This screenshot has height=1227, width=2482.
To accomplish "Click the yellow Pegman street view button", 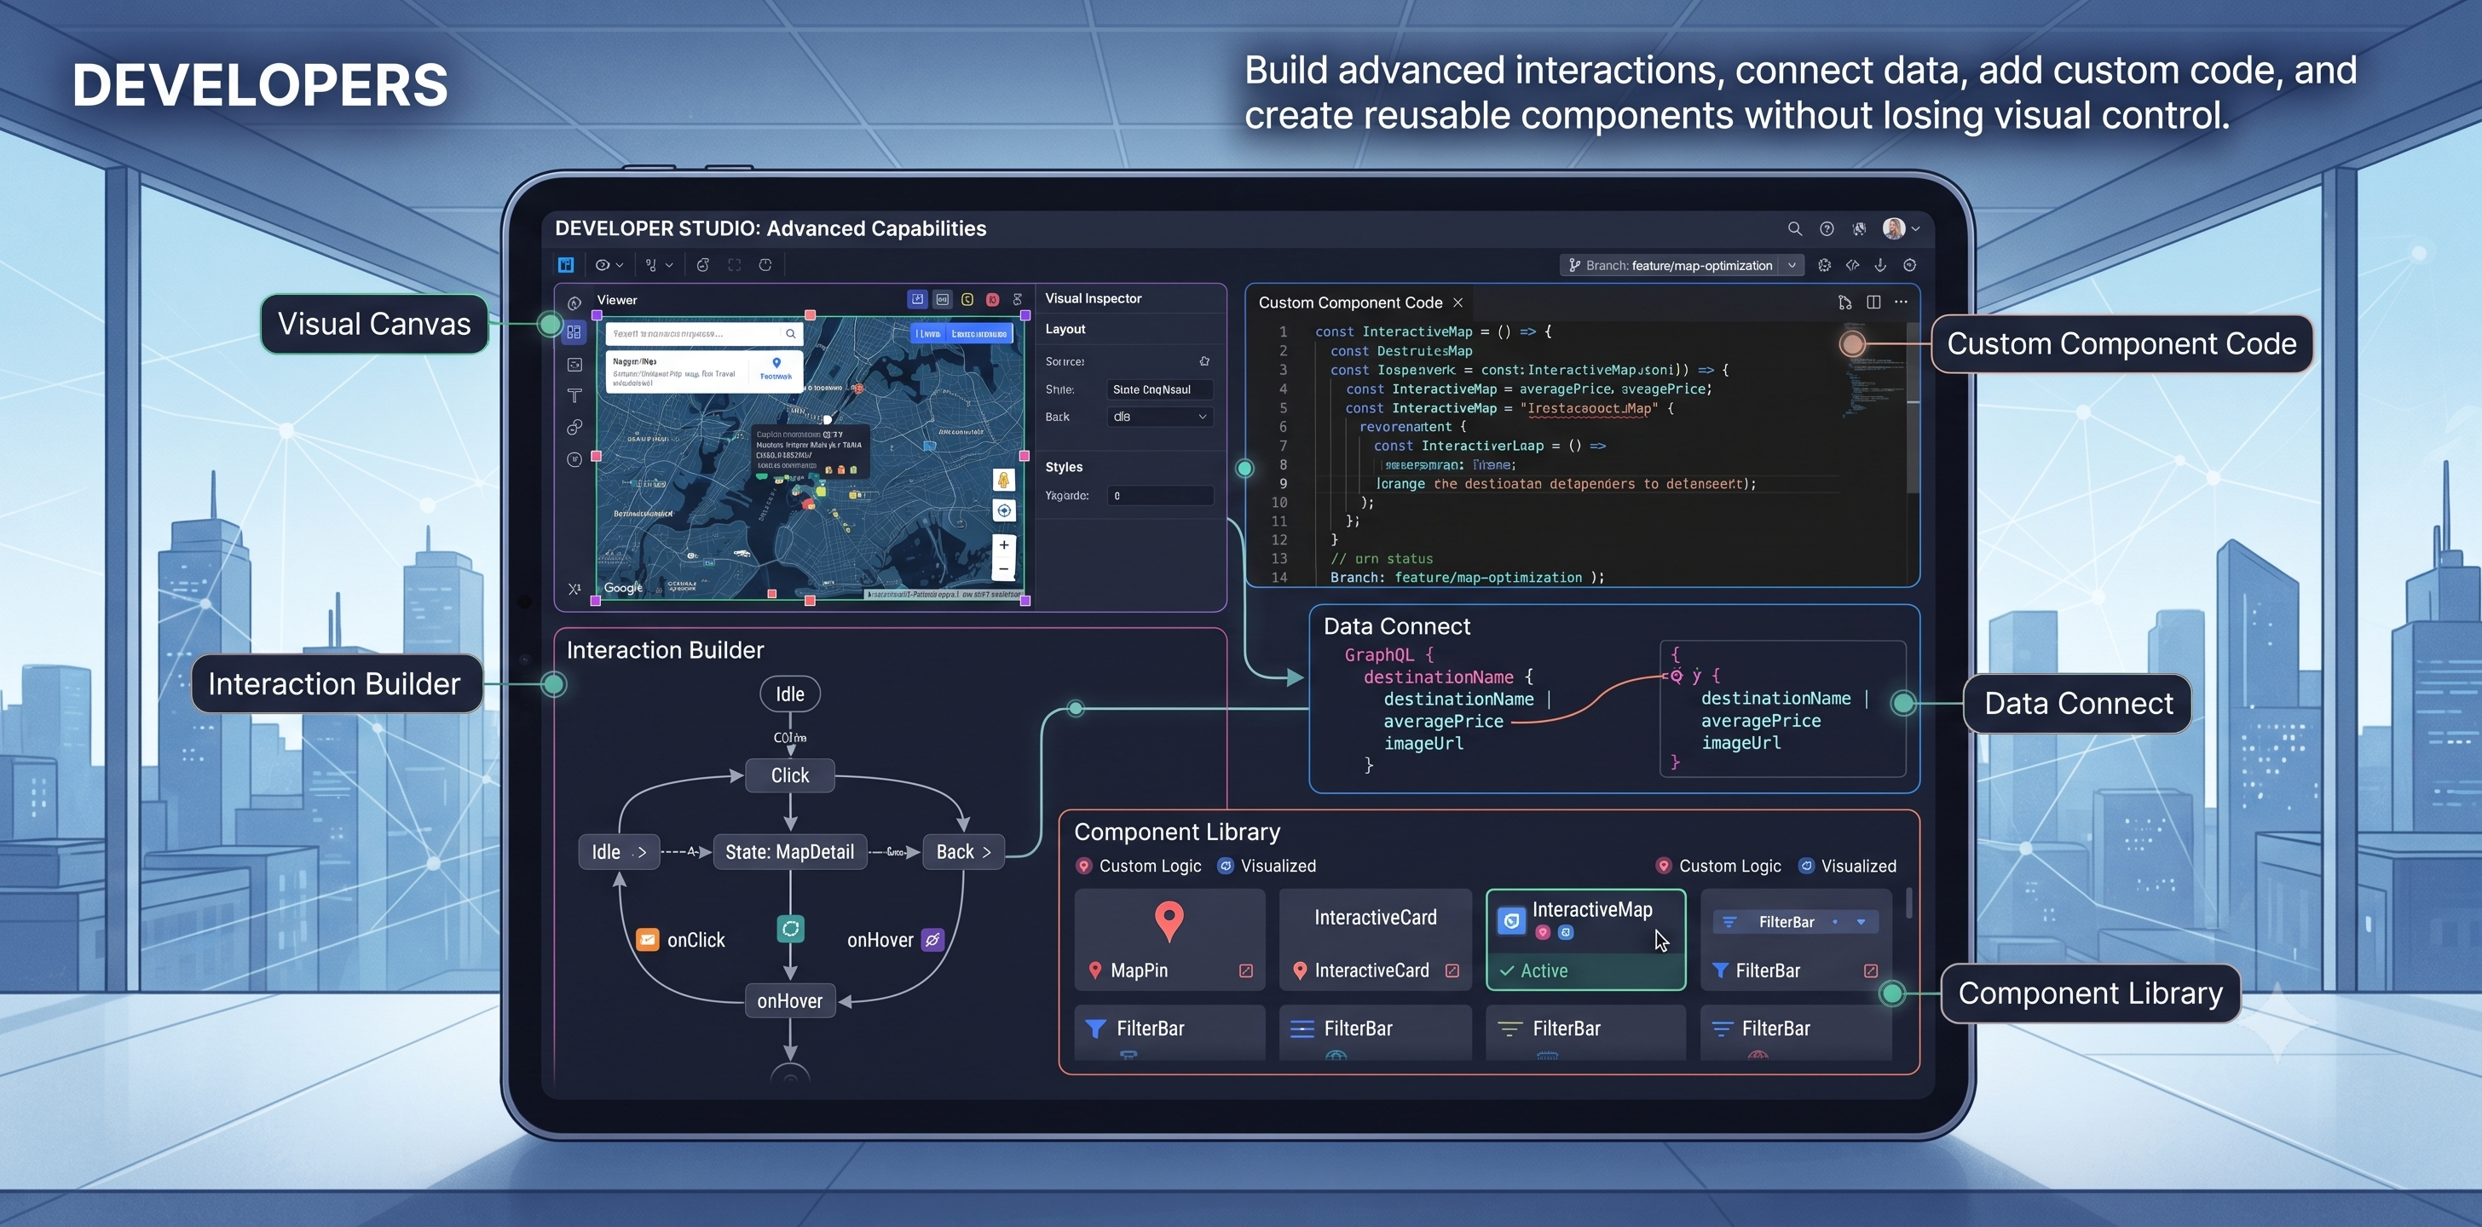I will tap(1004, 480).
